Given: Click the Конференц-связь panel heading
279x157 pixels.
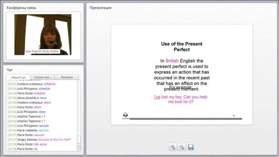Looking at the screenshot, I should tap(21, 8).
